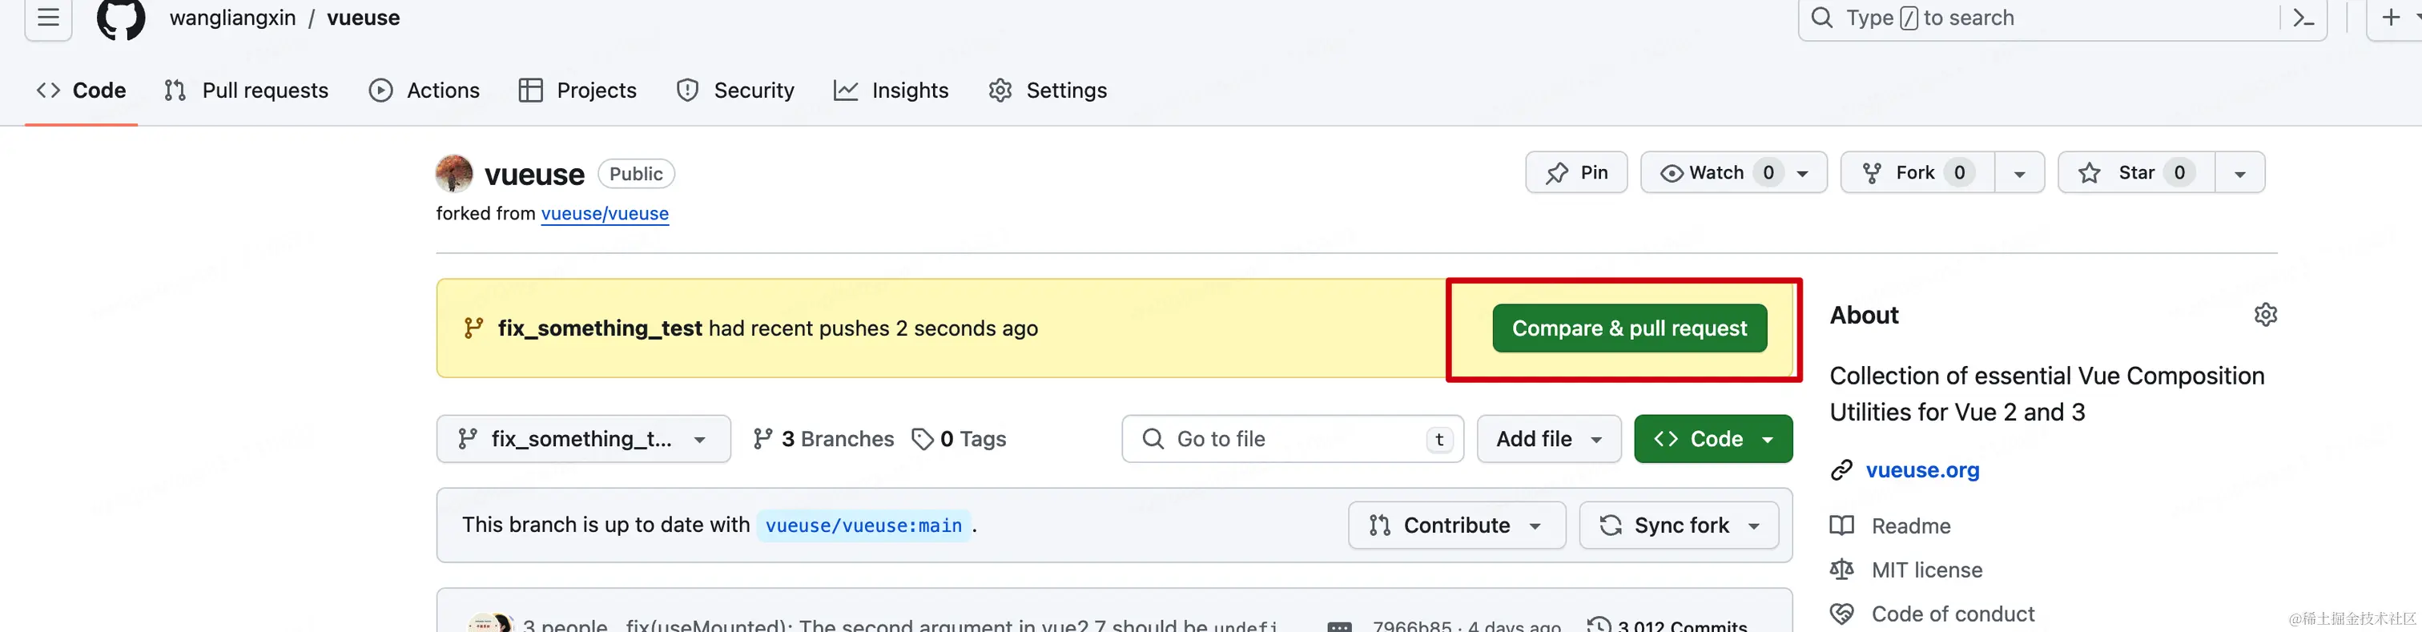The width and height of the screenshot is (2422, 632).
Task: Open the Add file dropdown
Action: (1548, 439)
